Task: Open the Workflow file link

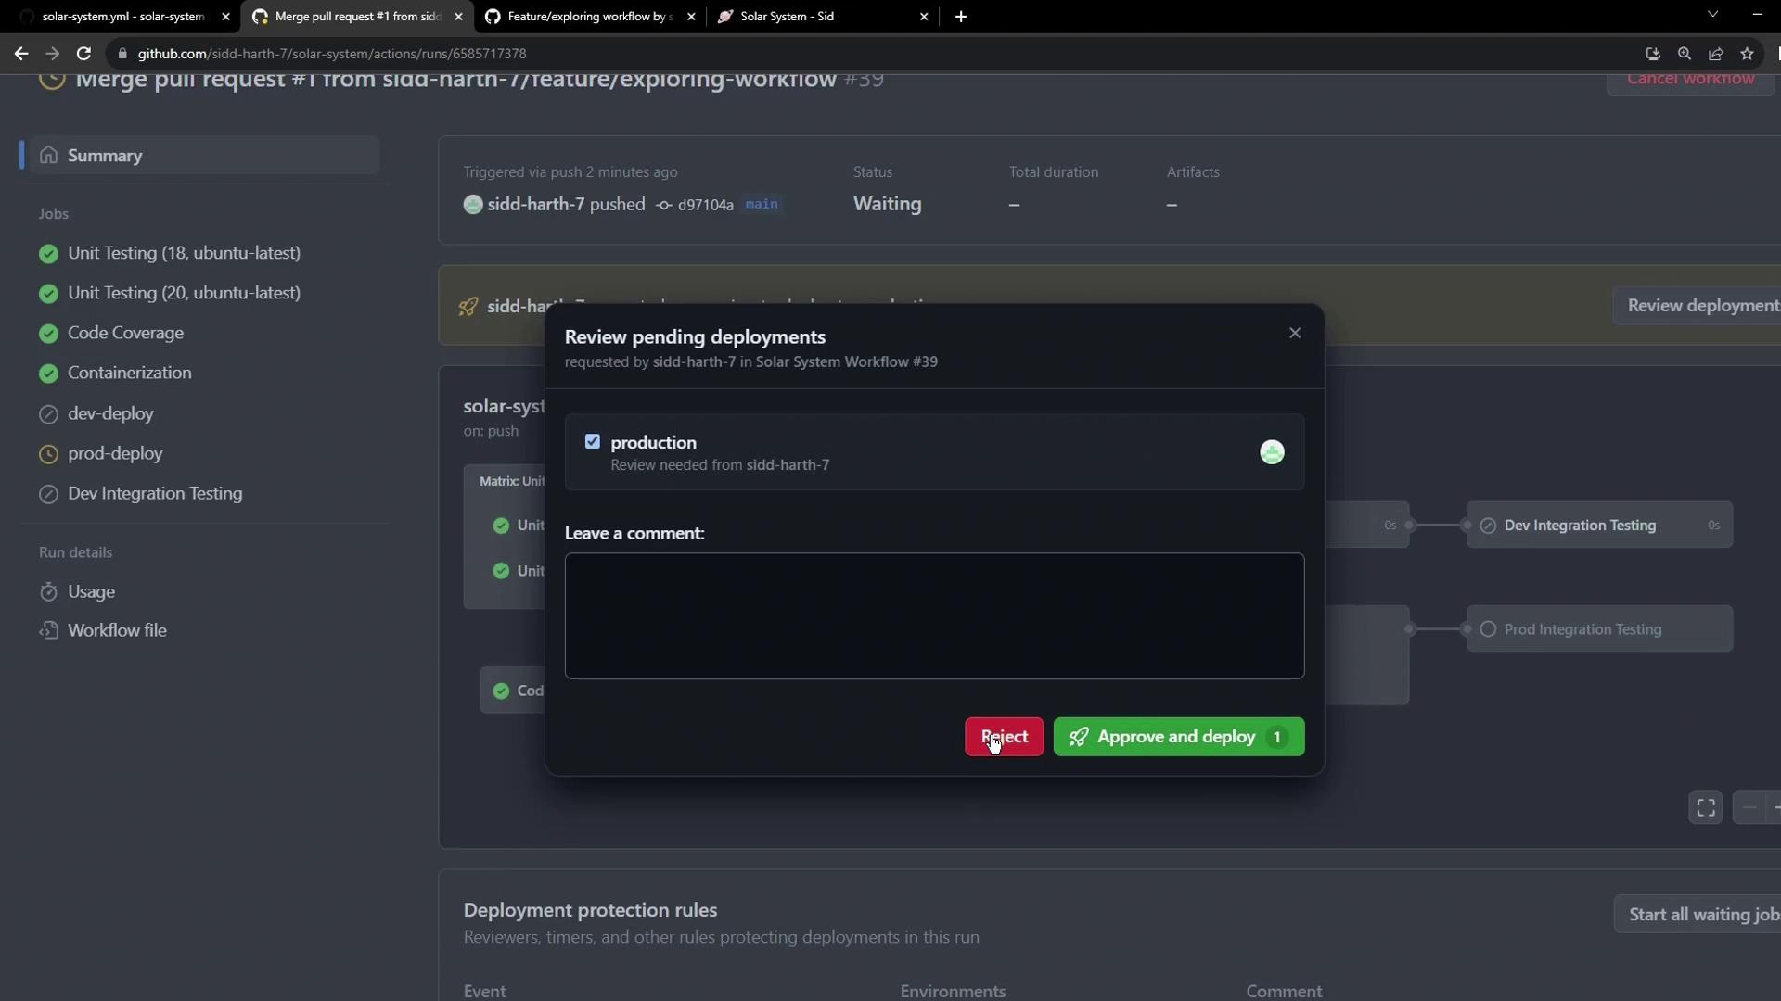Action: click(x=117, y=630)
